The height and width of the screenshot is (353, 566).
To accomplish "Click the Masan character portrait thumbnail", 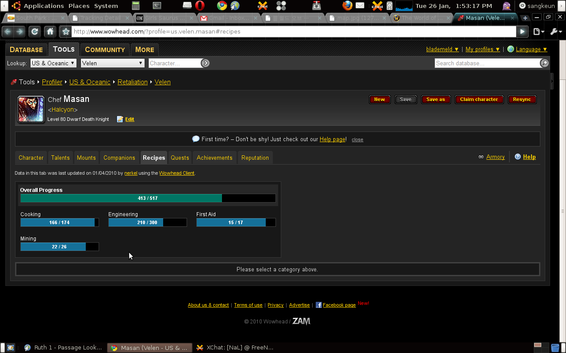I will tap(31, 109).
